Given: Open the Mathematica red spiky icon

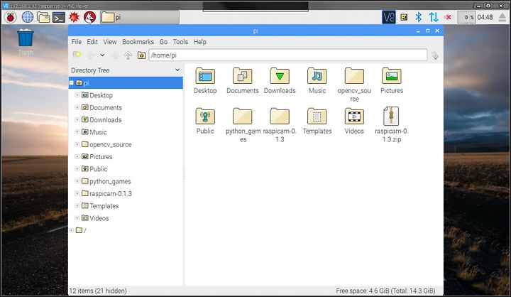Looking at the screenshot, I should pos(74,17).
